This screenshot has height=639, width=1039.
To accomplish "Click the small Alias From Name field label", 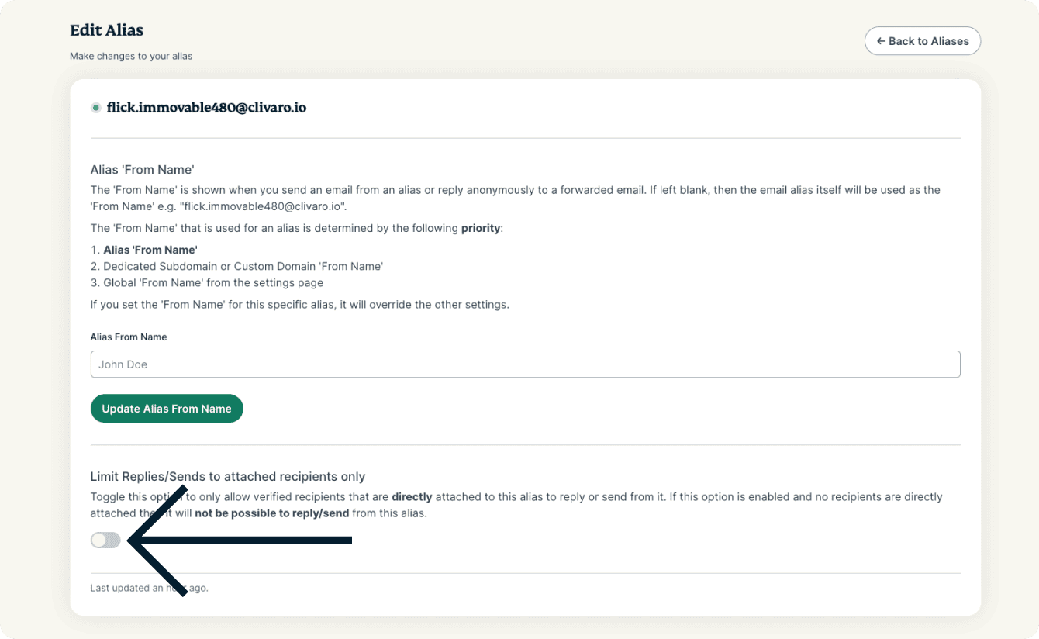I will (x=129, y=337).
